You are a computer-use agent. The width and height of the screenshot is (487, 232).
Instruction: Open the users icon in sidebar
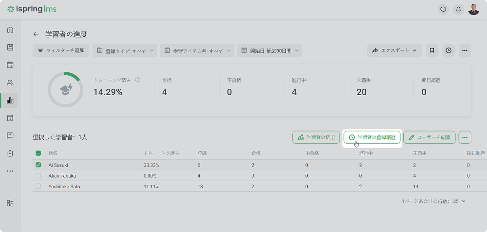(10, 83)
